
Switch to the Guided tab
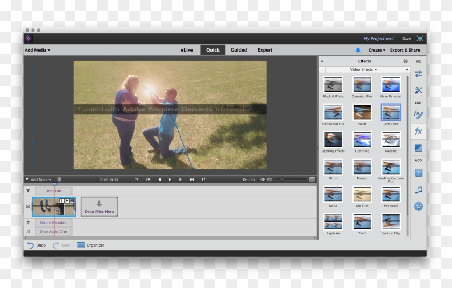[x=239, y=50]
